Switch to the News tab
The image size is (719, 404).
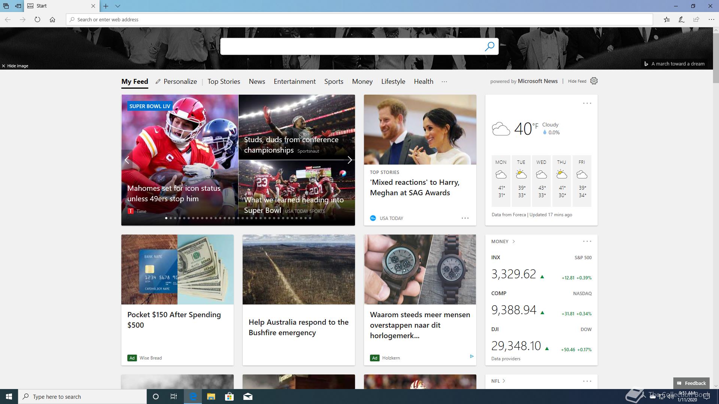[257, 82]
